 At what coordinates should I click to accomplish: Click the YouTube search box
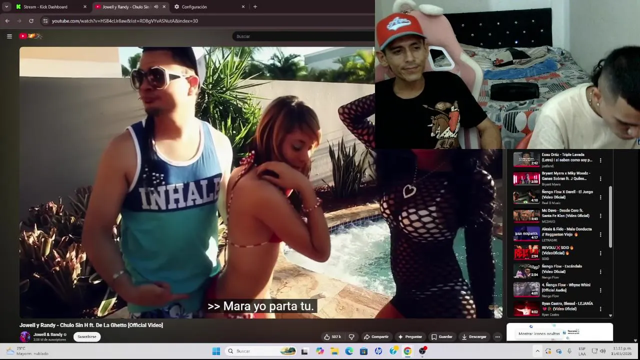(x=303, y=36)
